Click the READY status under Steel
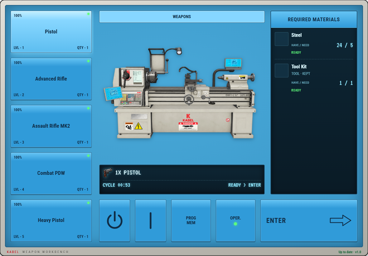 296,53
